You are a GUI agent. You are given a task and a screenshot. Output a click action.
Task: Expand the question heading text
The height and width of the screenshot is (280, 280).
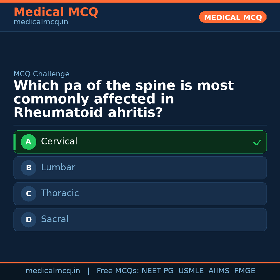pos(124,99)
